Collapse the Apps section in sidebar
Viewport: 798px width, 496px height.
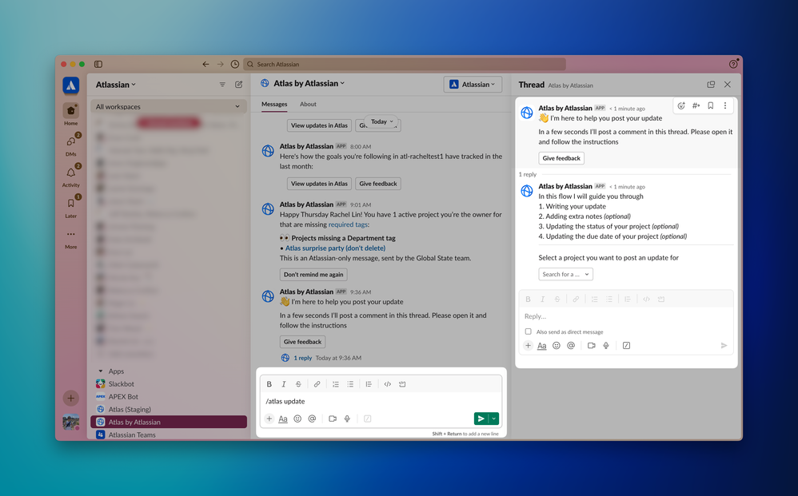coord(100,371)
